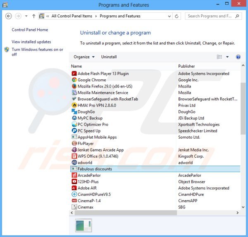Click the Mozilla Maintenance Service icon
The image size is (248, 237).
[74, 92]
